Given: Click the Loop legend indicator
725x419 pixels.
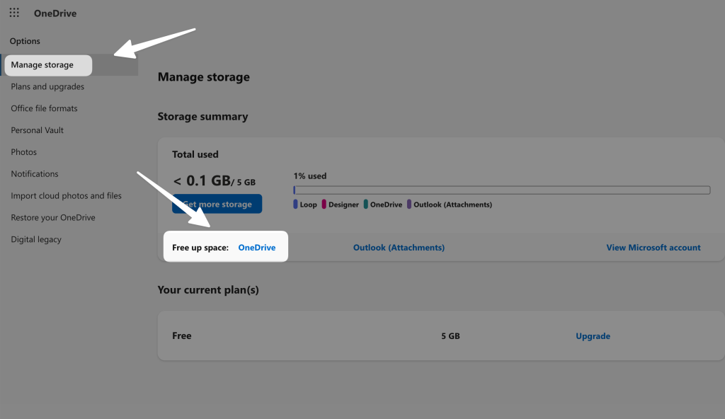Looking at the screenshot, I should [x=295, y=204].
